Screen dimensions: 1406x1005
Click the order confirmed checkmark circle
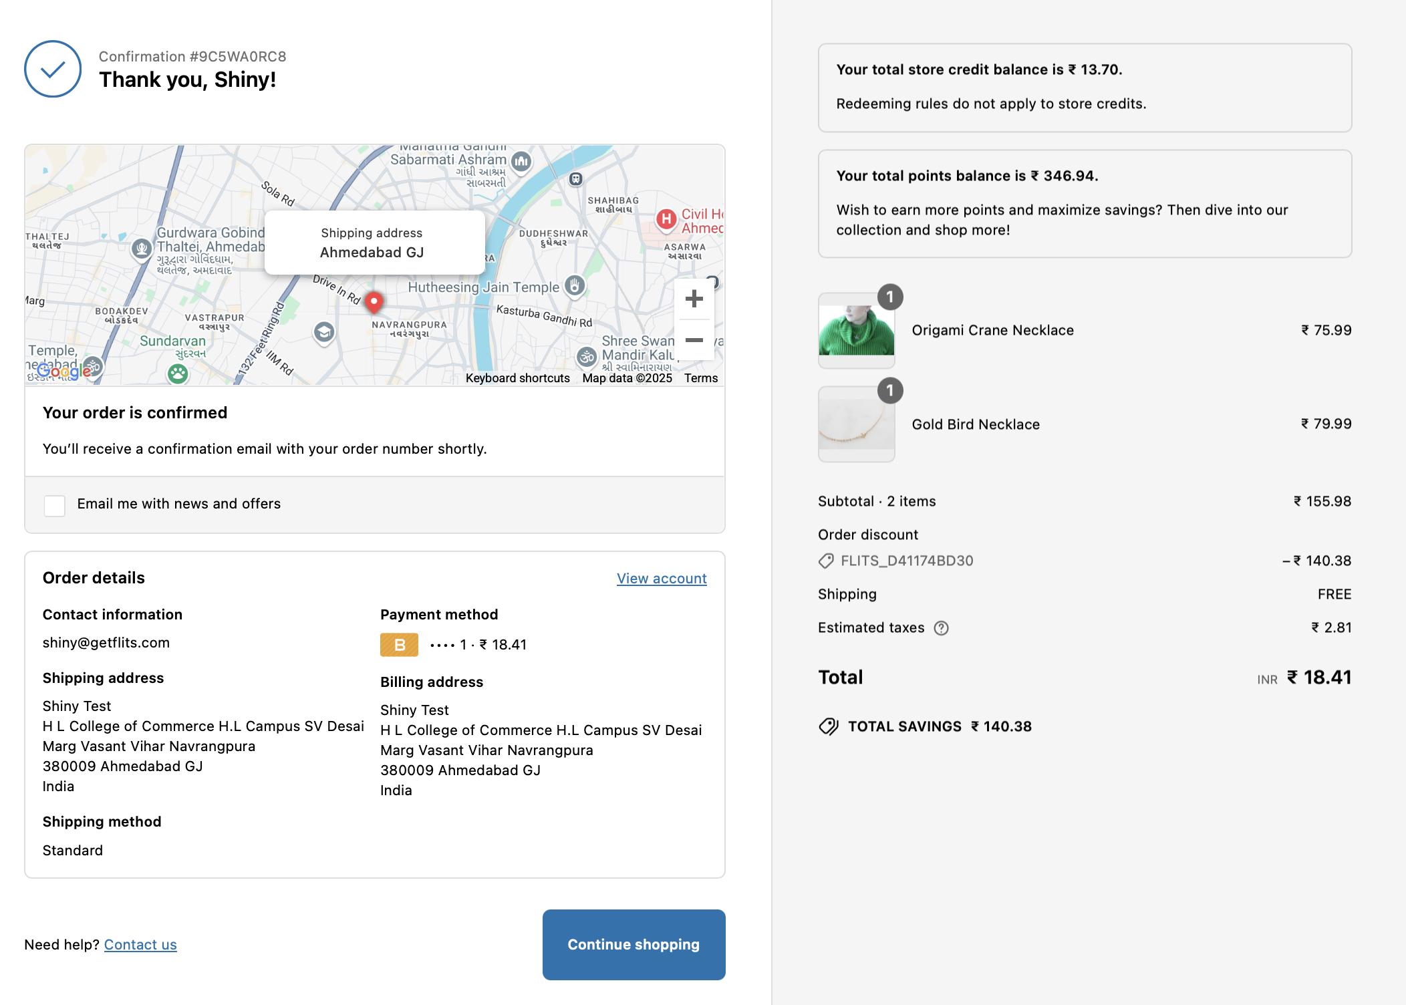click(x=53, y=69)
